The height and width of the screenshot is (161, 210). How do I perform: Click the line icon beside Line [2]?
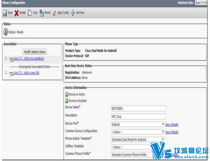(11, 74)
